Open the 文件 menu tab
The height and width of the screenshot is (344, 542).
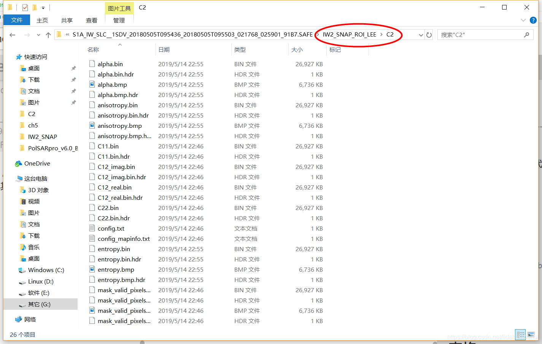(17, 20)
